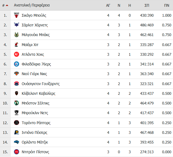The height and width of the screenshot is (157, 173).
Task: Click the Milwaukee Bucks logo icon
Action: [x=16, y=35]
